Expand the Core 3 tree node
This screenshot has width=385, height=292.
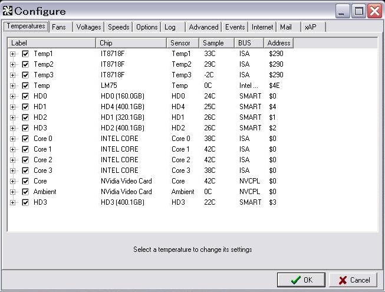pyautogui.click(x=12, y=170)
